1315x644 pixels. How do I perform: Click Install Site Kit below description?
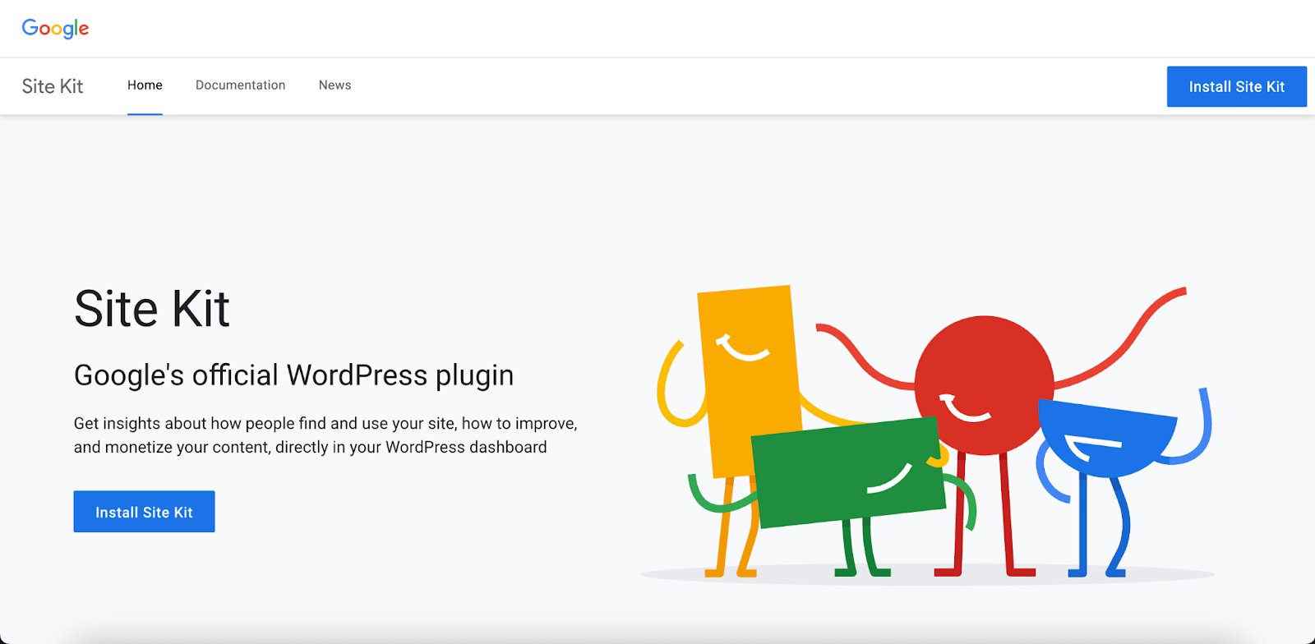pyautogui.click(x=144, y=512)
